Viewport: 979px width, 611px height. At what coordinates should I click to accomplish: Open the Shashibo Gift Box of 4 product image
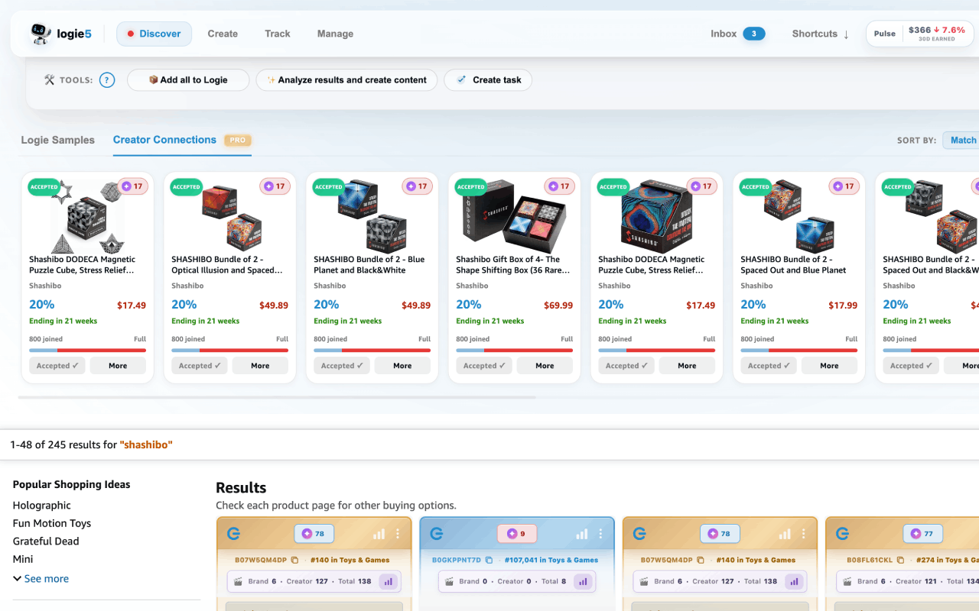coord(515,215)
